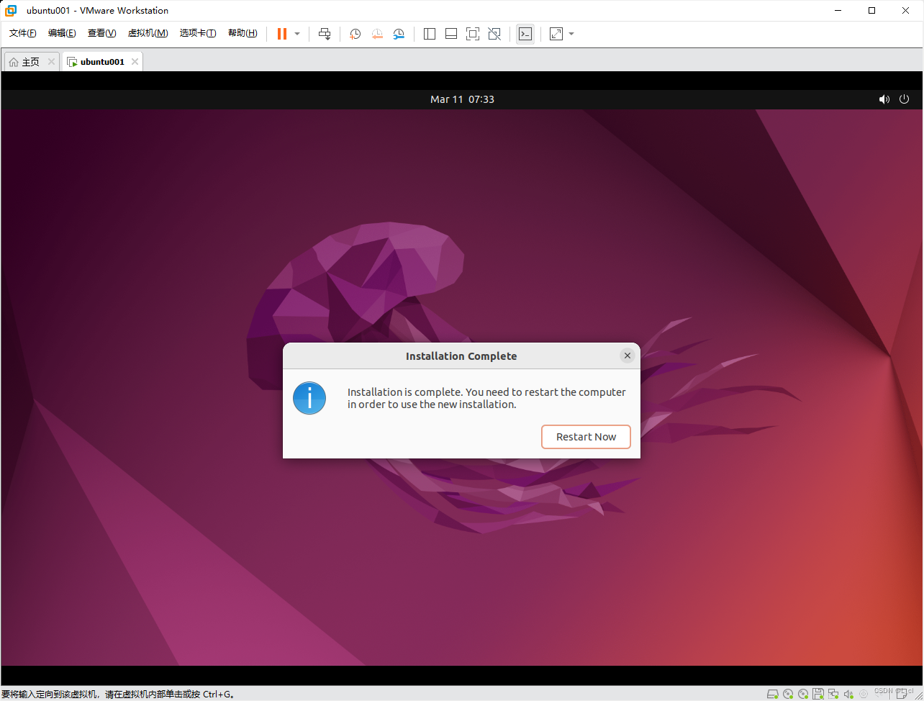
Task: Click the status bar hint about Ctrl+G
Action: [119, 695]
